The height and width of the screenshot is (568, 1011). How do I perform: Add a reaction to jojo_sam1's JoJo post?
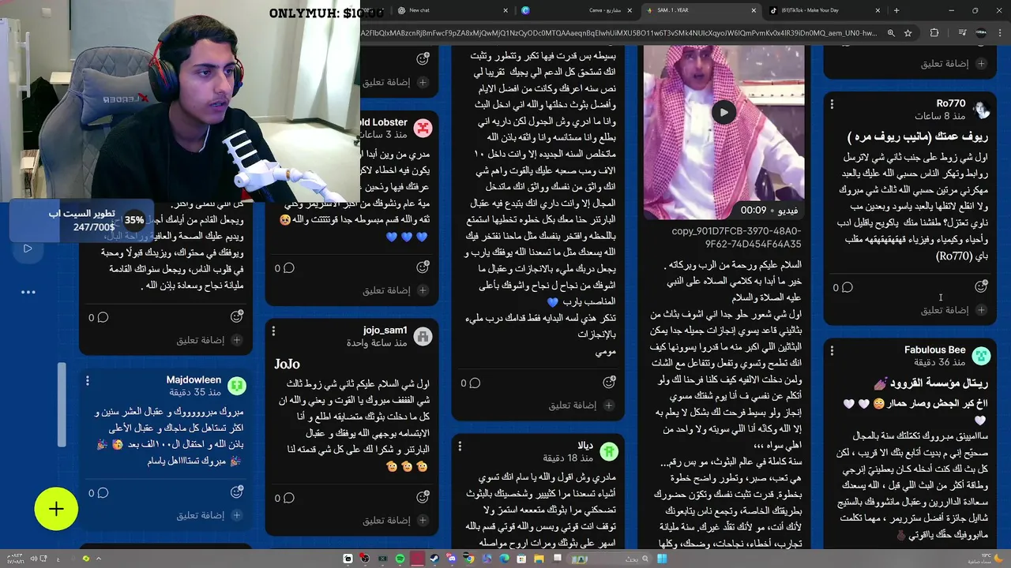point(423,498)
